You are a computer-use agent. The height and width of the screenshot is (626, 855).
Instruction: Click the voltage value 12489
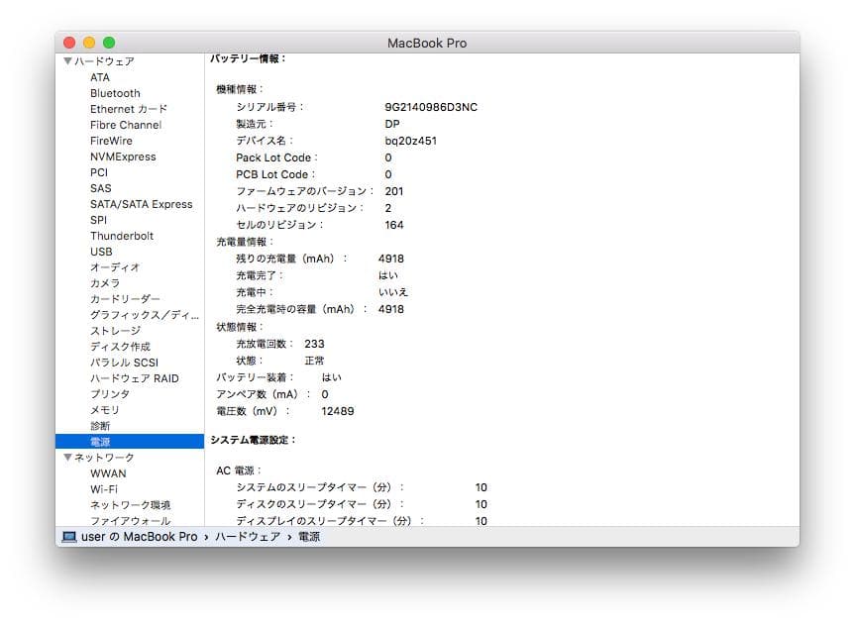338,411
